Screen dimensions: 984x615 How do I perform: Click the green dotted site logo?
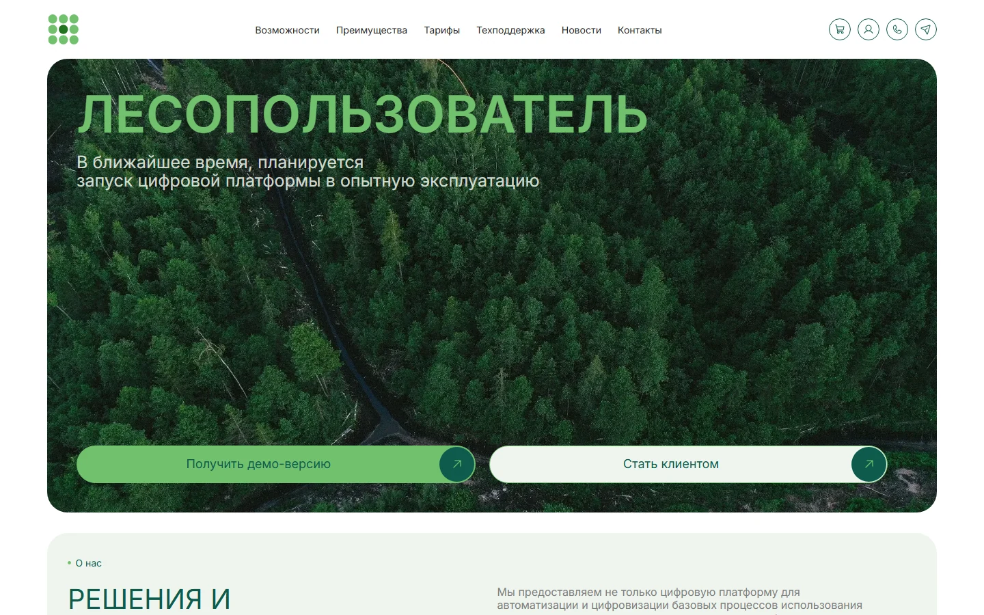[x=64, y=29]
